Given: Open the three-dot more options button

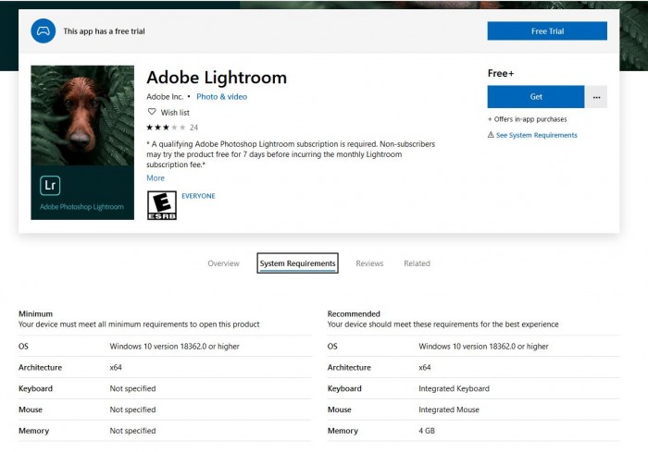Looking at the screenshot, I should click(596, 97).
